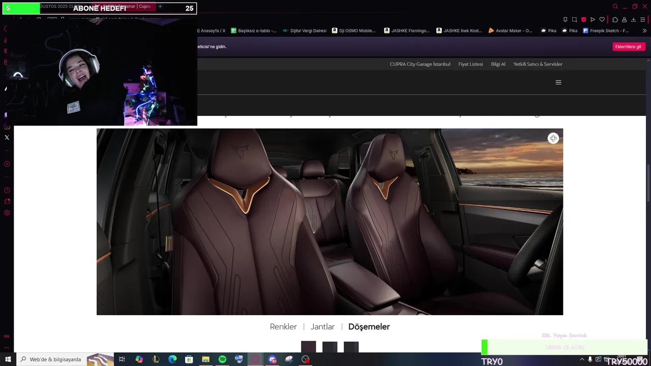Select the second upholstery color swatch
The width and height of the screenshot is (651, 366).
(x=330, y=347)
